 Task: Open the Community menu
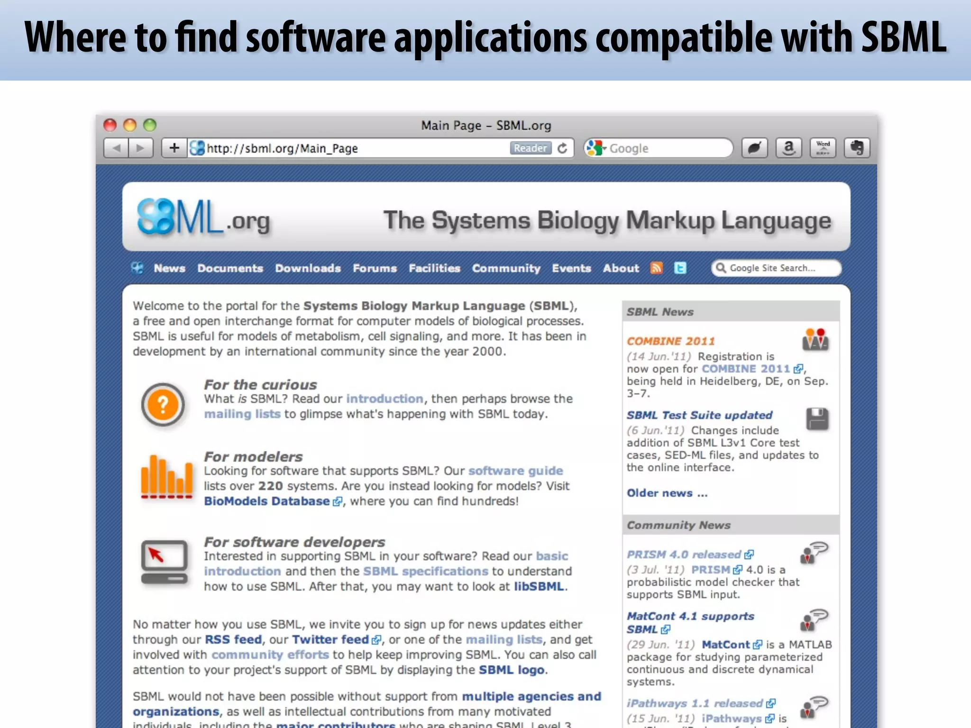tap(506, 268)
